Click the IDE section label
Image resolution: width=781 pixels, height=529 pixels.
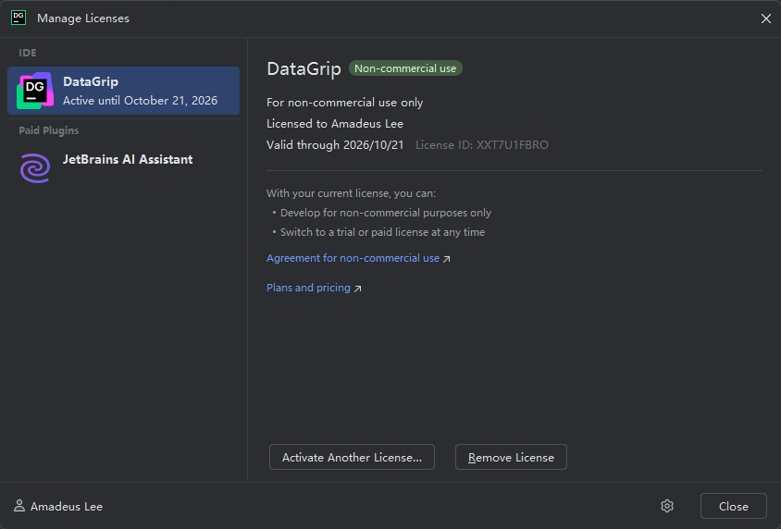(28, 53)
